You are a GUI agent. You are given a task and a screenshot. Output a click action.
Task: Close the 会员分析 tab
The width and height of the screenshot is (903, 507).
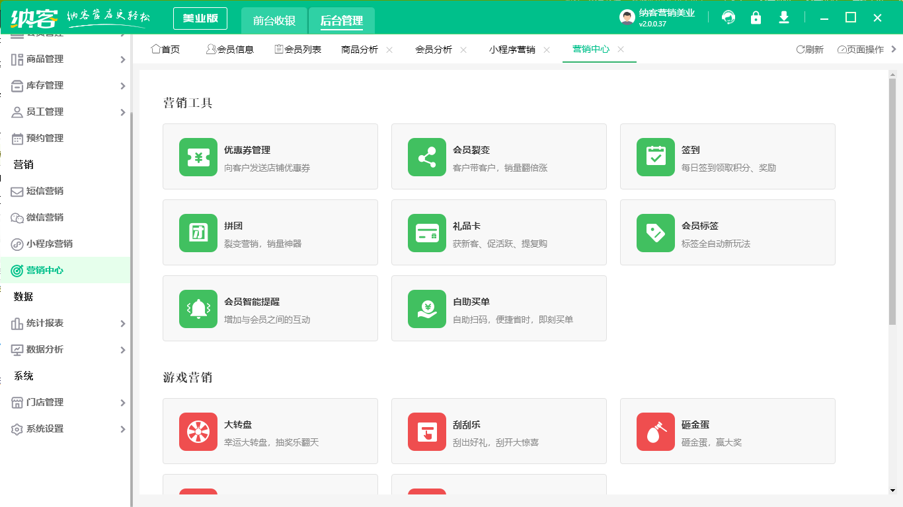coord(463,49)
